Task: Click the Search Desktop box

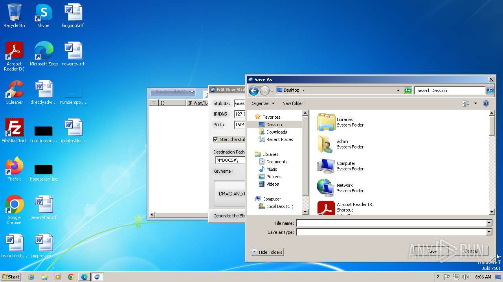Action: coord(450,90)
